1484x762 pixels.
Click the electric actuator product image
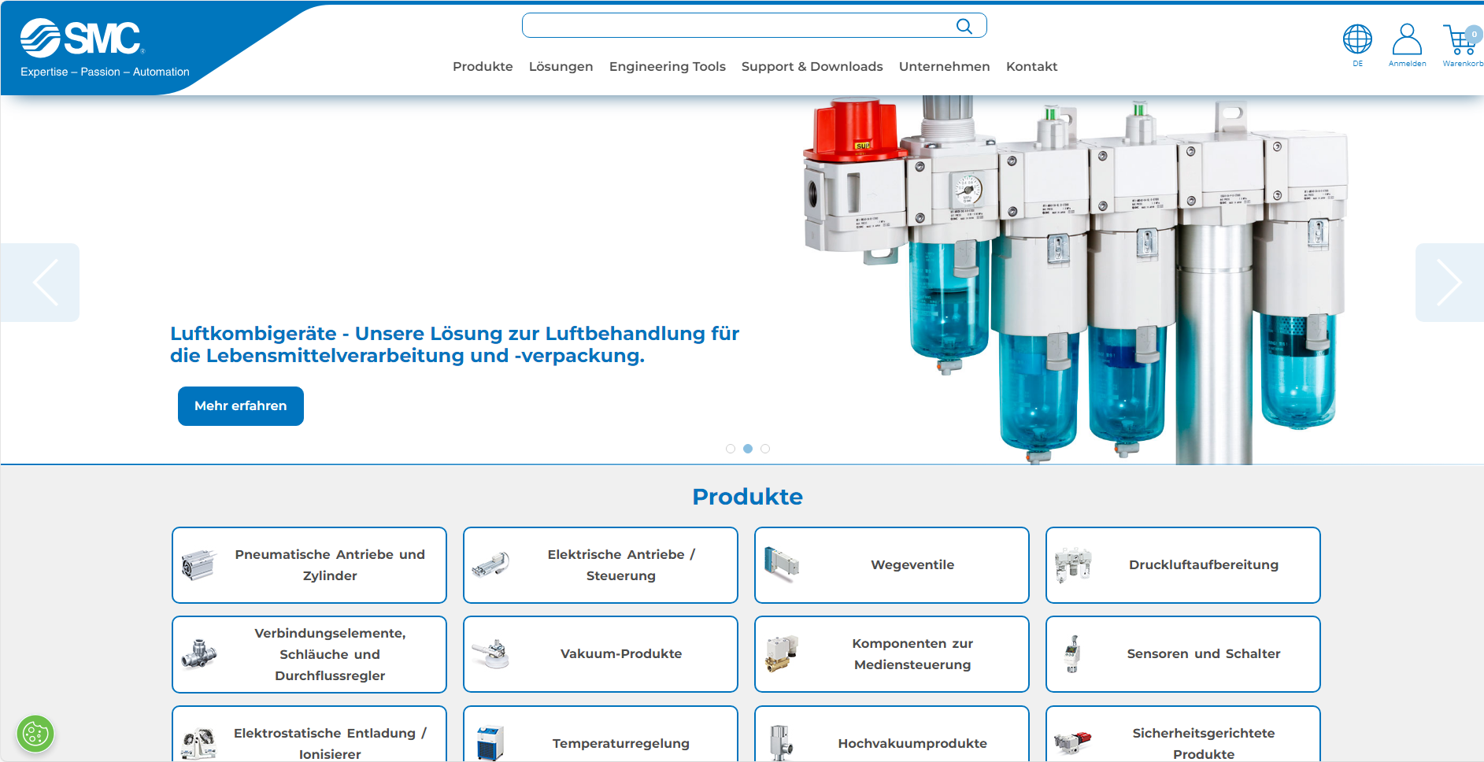[x=490, y=565]
